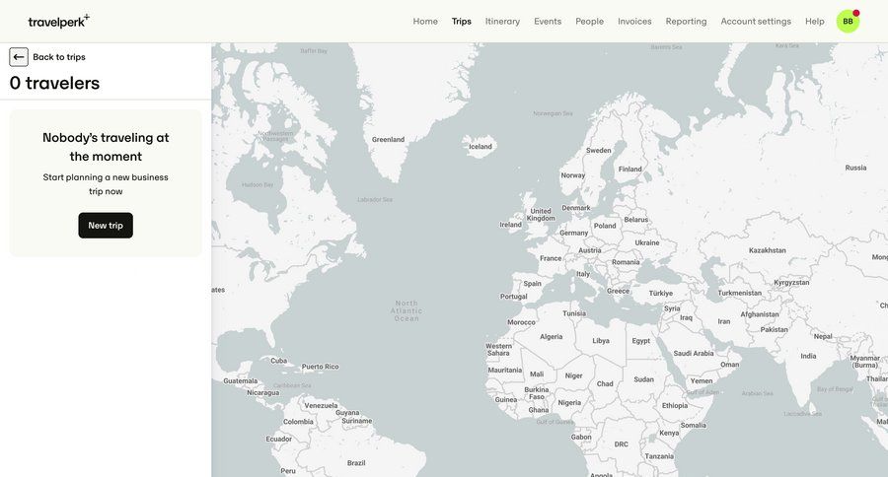Open the People section

tap(590, 21)
